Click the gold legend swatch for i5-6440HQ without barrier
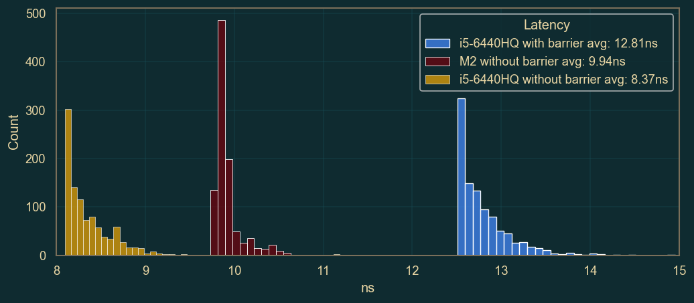The height and width of the screenshot is (303, 694). click(437, 80)
